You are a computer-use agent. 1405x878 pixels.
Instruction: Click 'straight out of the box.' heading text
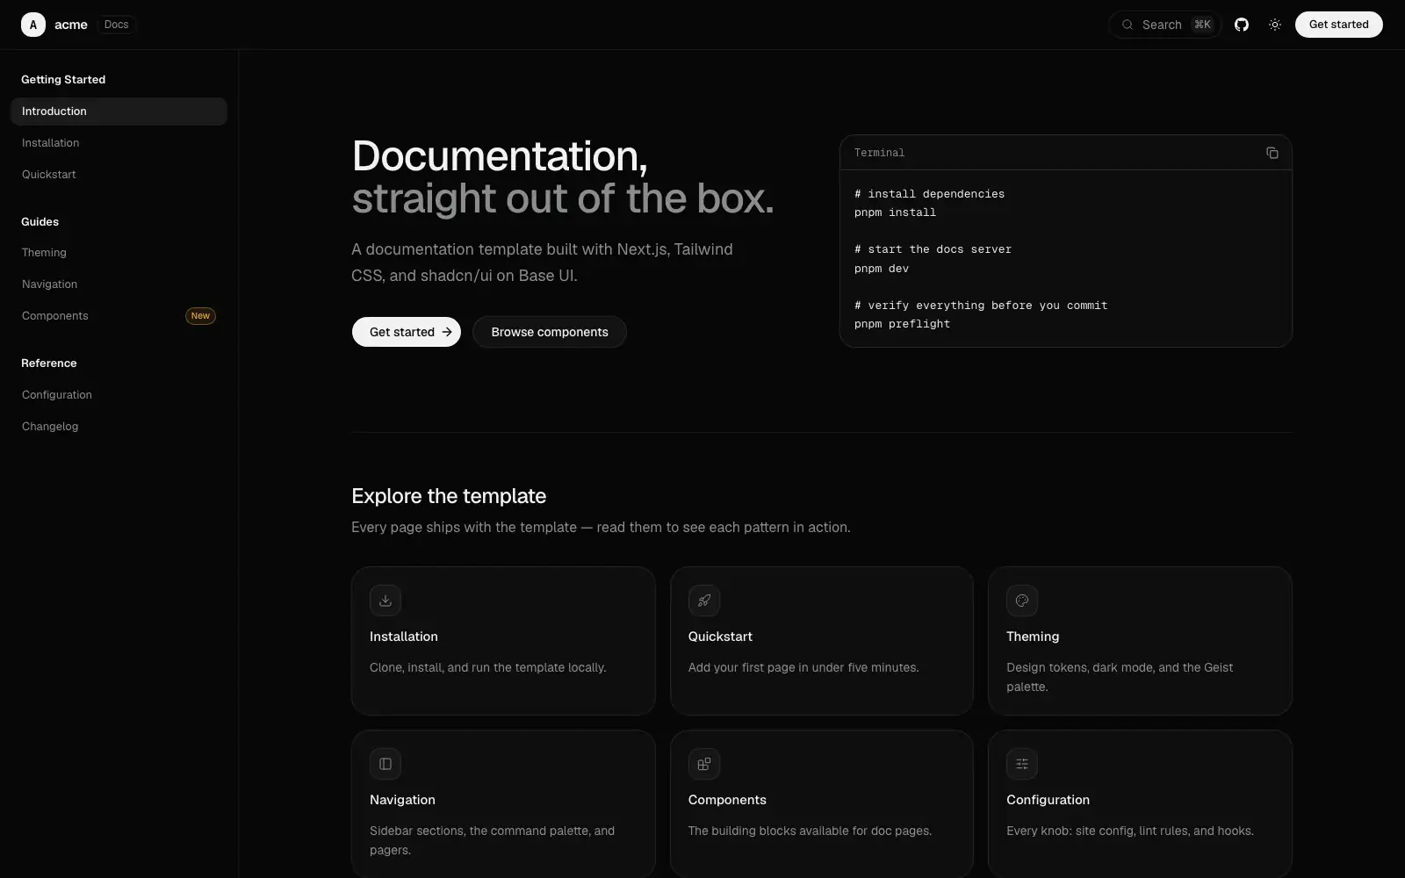point(563,198)
